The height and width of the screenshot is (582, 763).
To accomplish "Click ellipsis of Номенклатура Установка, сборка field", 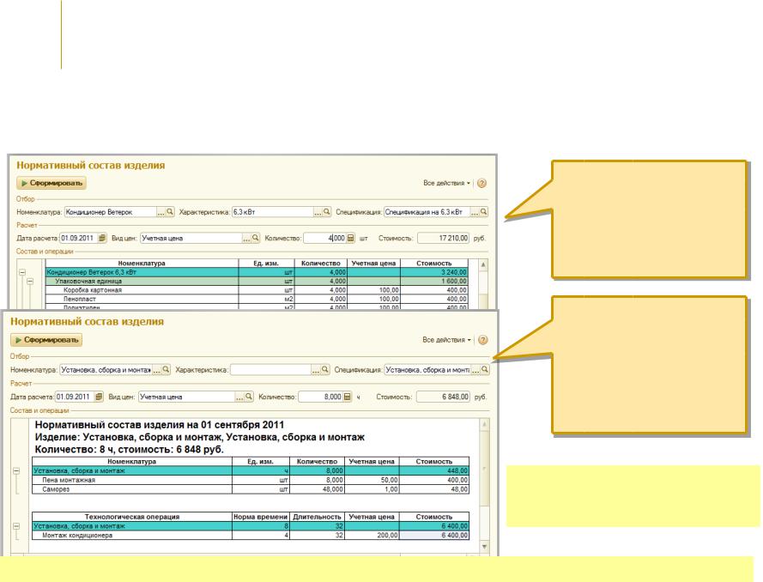I will [157, 370].
